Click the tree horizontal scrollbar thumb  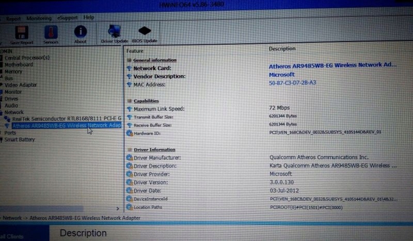point(42,209)
